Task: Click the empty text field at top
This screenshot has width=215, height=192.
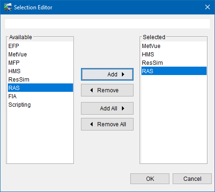Action: (x=107, y=24)
